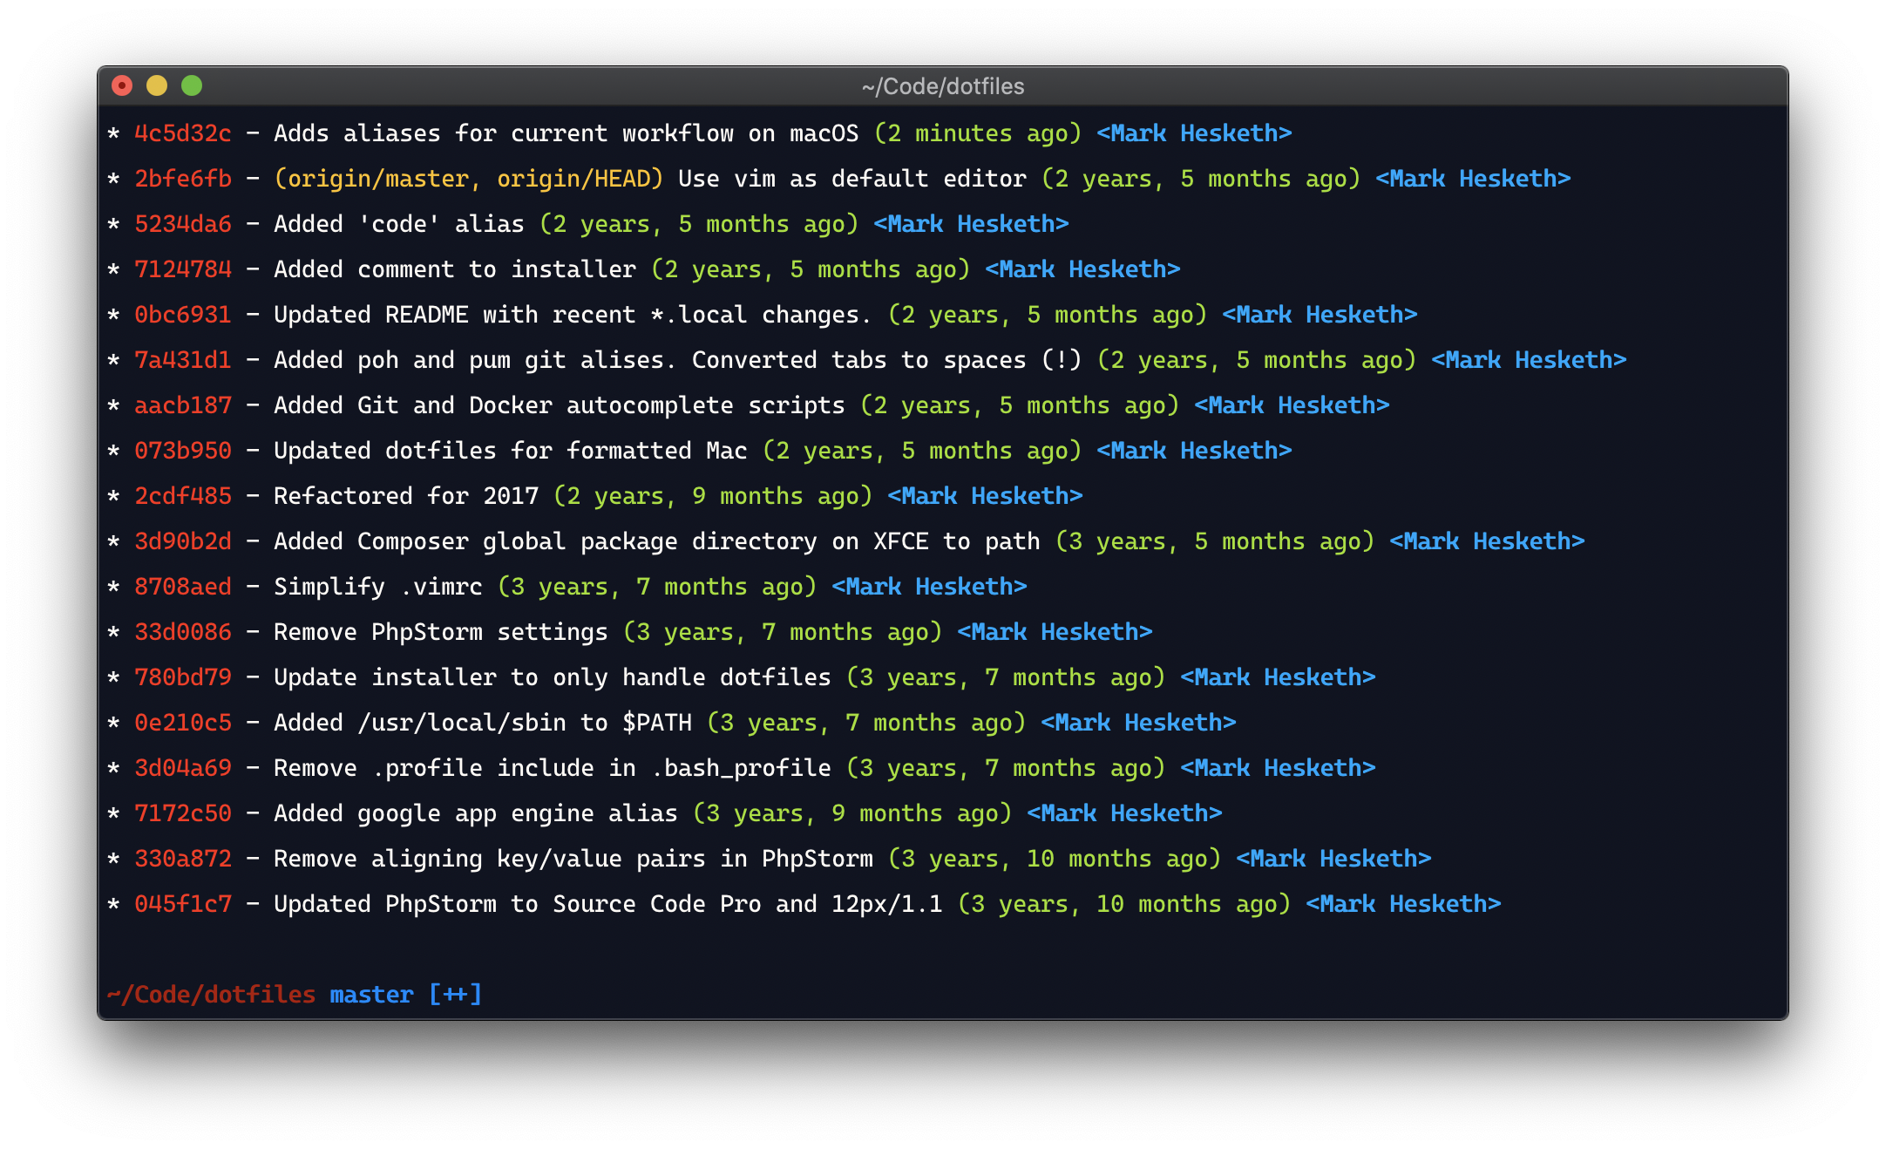
Task: Click the yellow minimize window button
Action: point(157,85)
